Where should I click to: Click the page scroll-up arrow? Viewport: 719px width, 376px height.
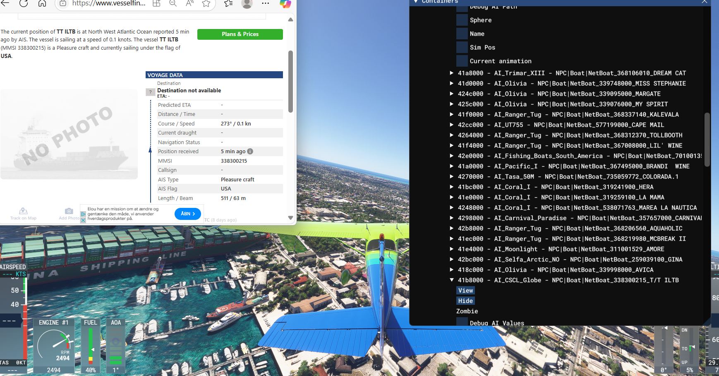(290, 19)
